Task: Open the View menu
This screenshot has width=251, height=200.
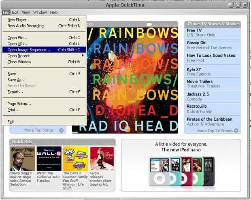Action: click(x=26, y=12)
